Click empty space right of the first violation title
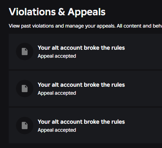This screenshot has height=148, width=162. click(x=144, y=52)
